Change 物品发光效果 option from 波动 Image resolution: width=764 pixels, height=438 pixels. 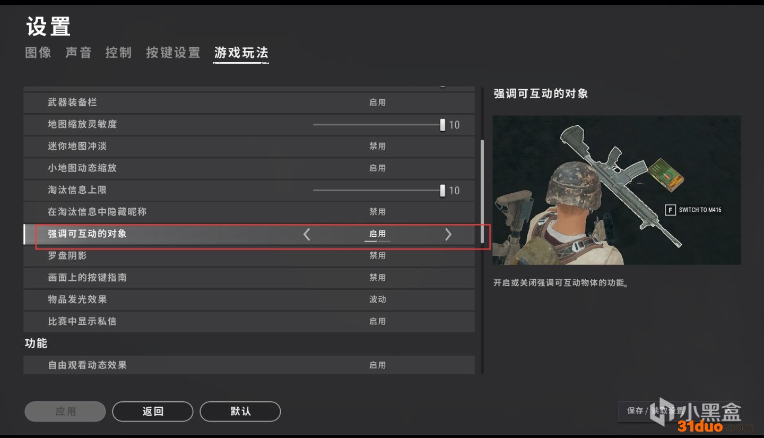point(377,299)
